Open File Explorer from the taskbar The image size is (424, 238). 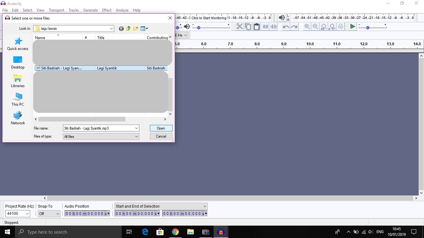click(190, 232)
